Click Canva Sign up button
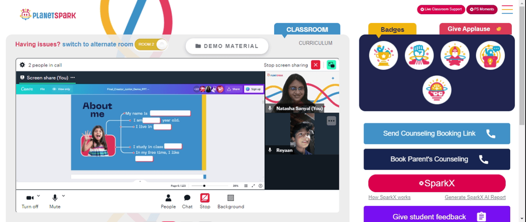The height and width of the screenshot is (222, 526). pos(254,89)
